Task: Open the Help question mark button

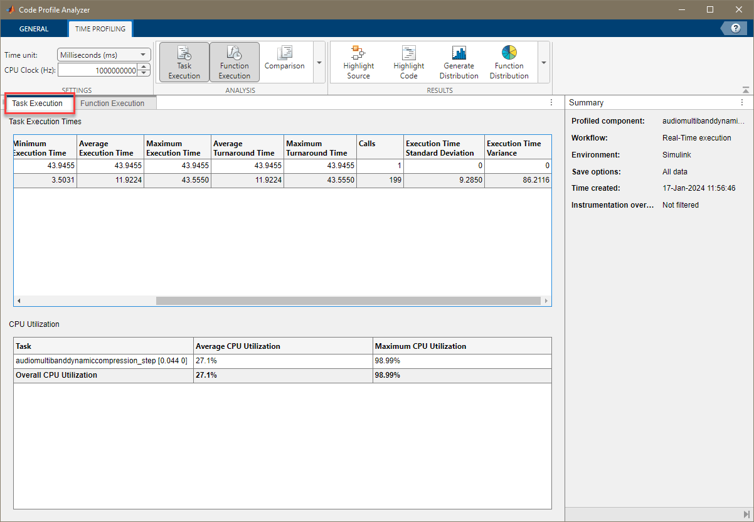Action: (735, 28)
